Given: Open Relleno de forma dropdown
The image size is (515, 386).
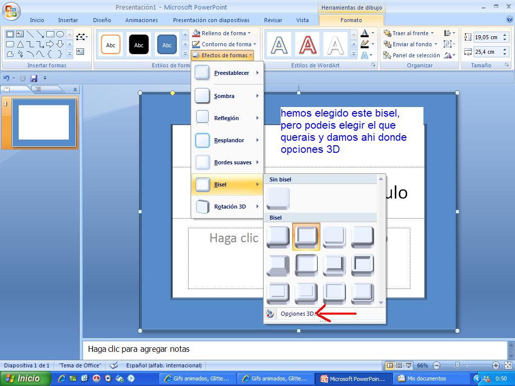Looking at the screenshot, I should coord(222,33).
